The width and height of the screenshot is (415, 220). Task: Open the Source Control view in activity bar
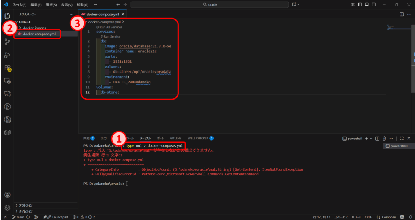7,42
